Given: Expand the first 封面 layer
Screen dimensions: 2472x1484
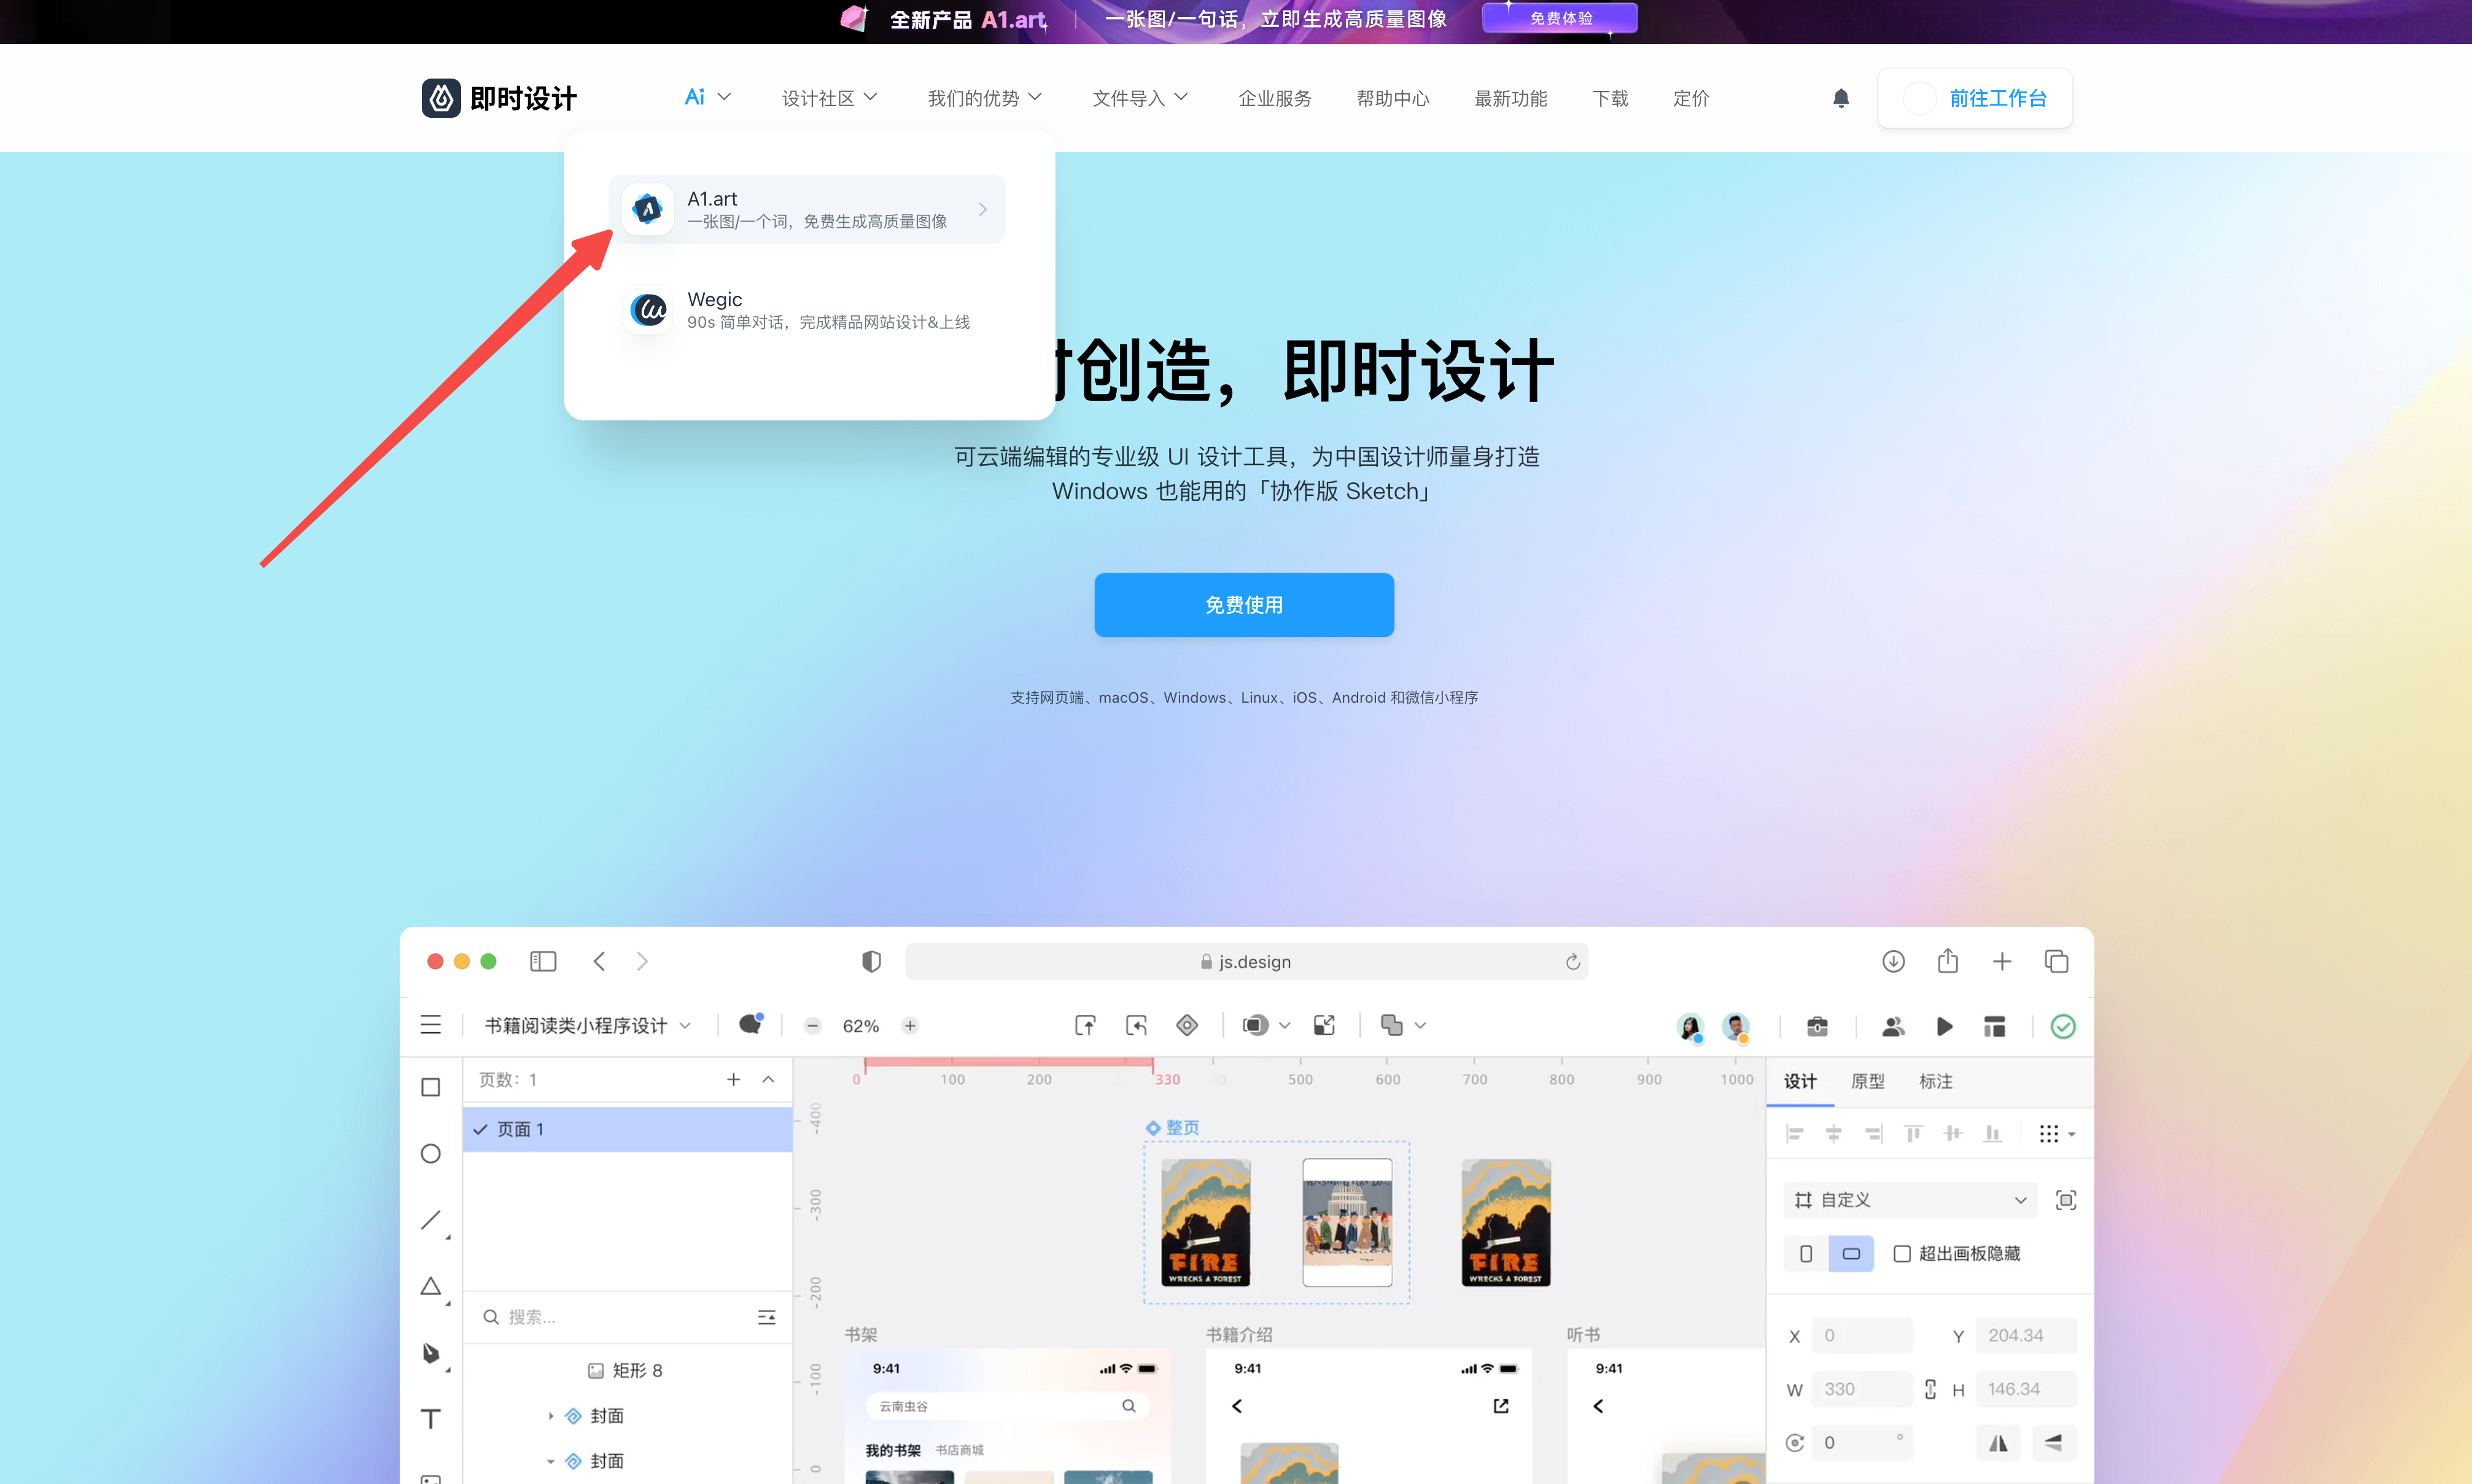Looking at the screenshot, I should click(551, 1416).
